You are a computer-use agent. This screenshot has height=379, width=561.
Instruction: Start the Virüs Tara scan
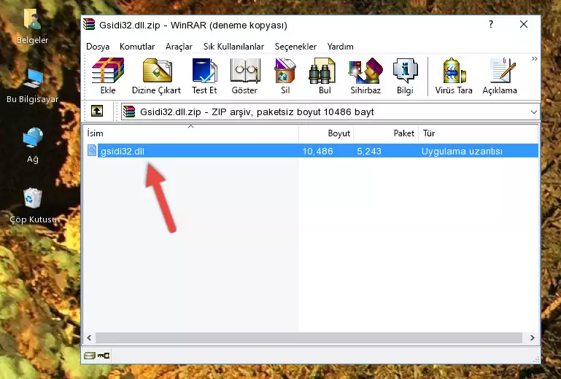454,76
